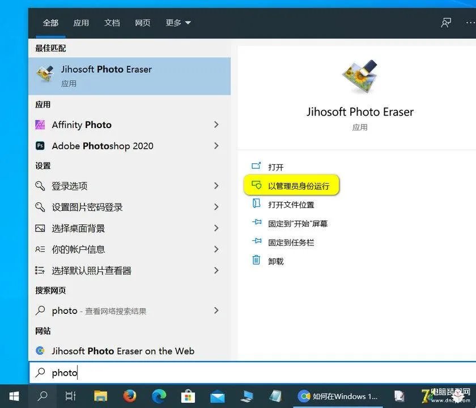The width and height of the screenshot is (476, 408).
Task: Click the 固定到任务栏 pin icon
Action: 256,242
